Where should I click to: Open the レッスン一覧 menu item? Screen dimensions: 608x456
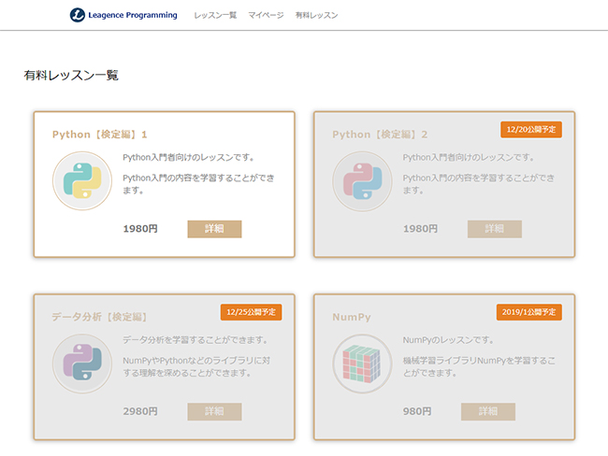[215, 16]
